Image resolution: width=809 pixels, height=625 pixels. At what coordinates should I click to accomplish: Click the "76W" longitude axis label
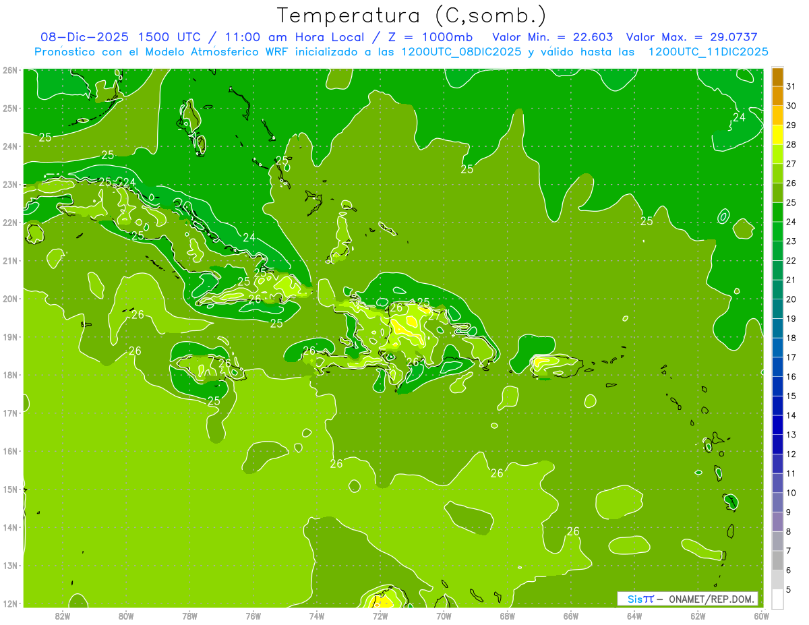click(253, 616)
